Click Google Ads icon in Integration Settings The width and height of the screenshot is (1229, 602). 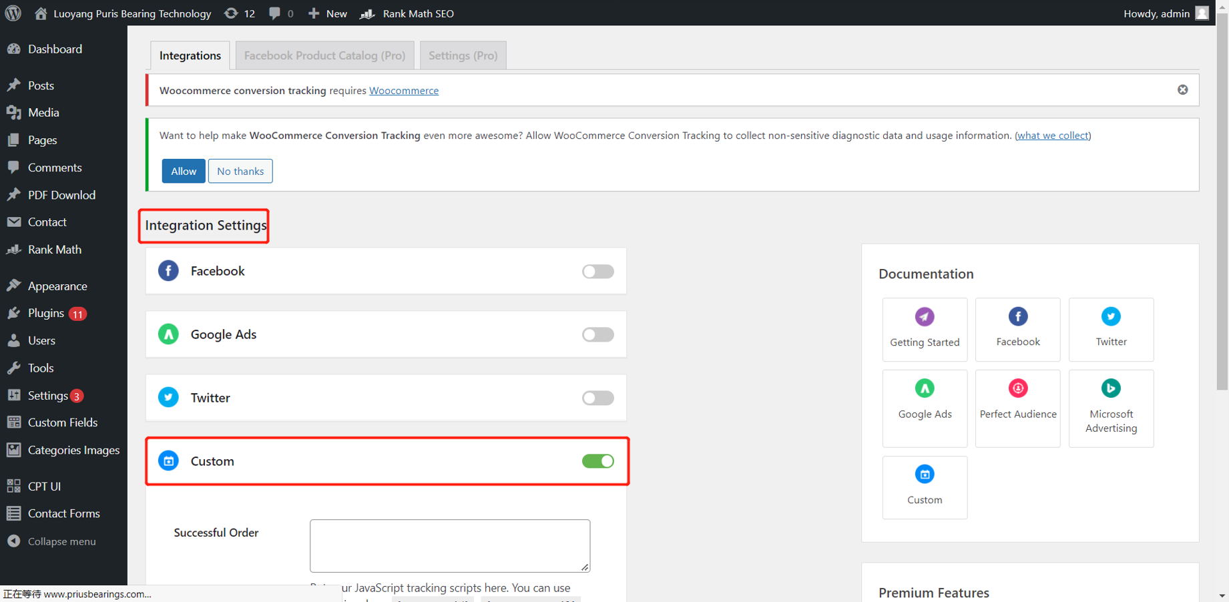[168, 334]
